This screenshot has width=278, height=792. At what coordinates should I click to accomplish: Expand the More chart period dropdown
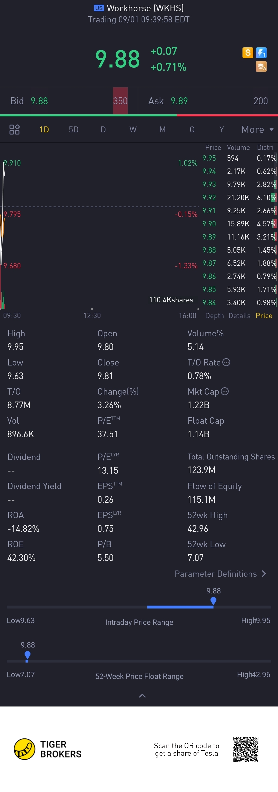tap(257, 130)
